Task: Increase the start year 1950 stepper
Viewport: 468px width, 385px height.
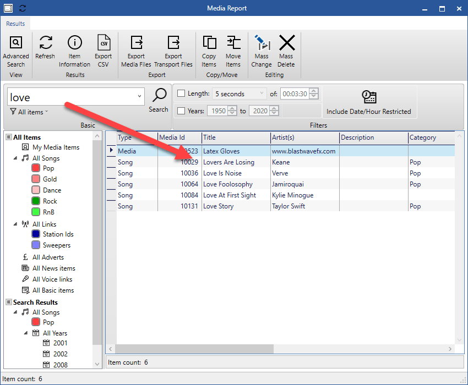Action: [232, 108]
